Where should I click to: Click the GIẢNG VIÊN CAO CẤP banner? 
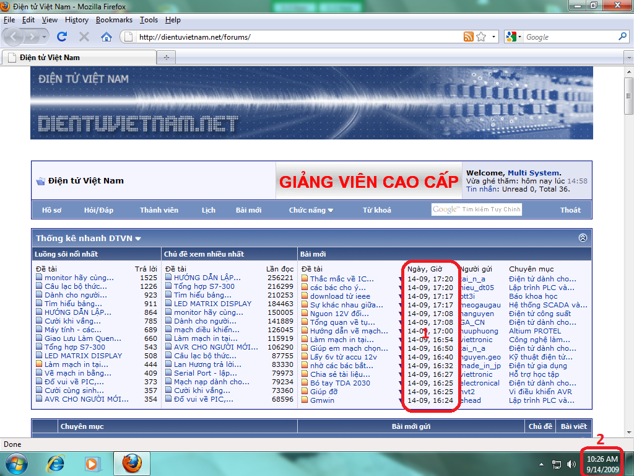tap(369, 181)
